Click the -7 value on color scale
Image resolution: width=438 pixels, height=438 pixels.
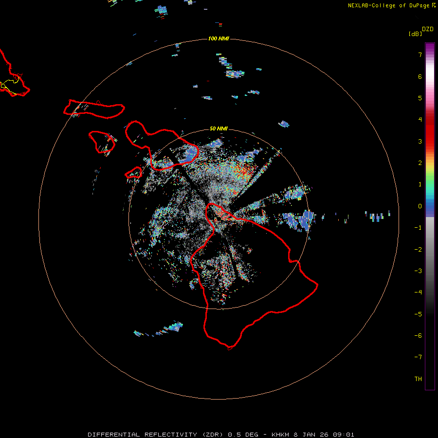click(418, 357)
